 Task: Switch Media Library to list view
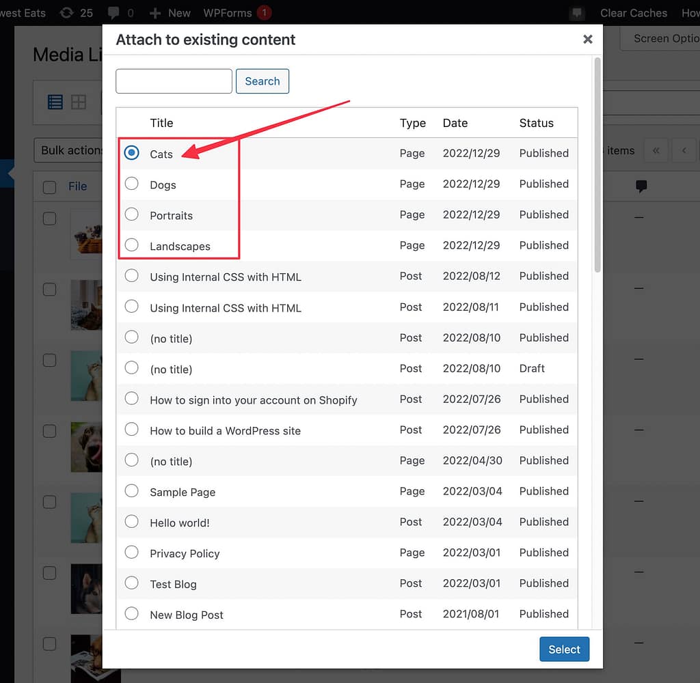pyautogui.click(x=55, y=101)
